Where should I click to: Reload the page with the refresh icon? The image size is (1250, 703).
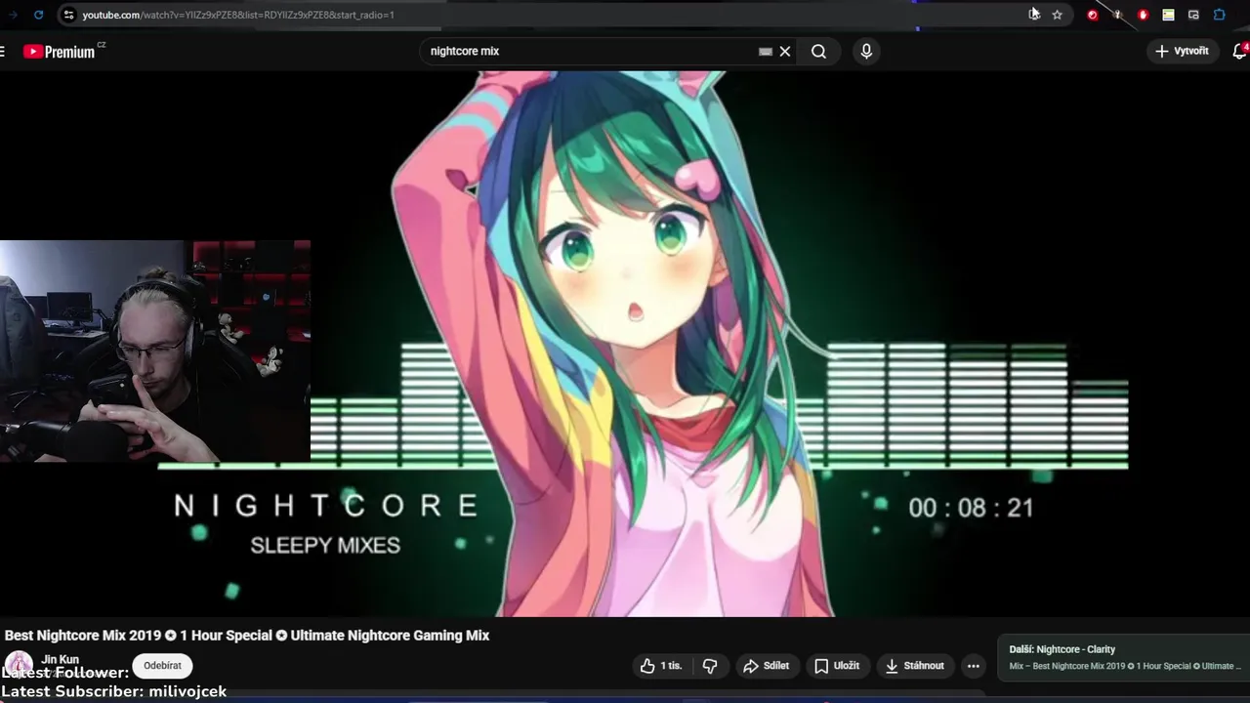[38, 15]
